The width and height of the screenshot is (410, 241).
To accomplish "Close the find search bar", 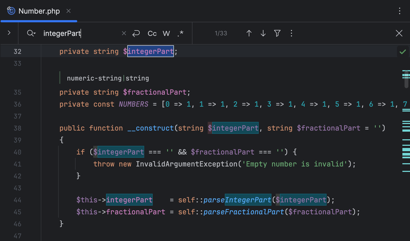I will [x=399, y=33].
